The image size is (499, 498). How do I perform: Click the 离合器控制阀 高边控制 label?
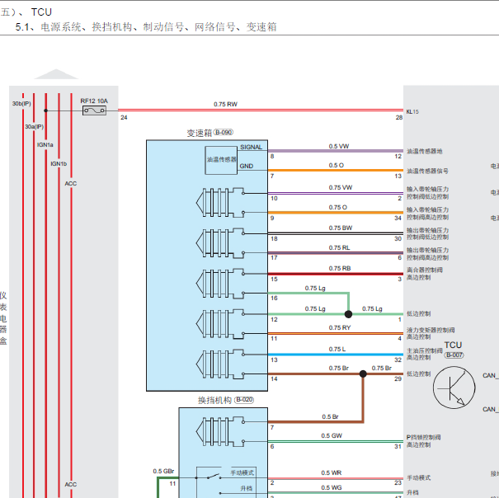(x=425, y=274)
